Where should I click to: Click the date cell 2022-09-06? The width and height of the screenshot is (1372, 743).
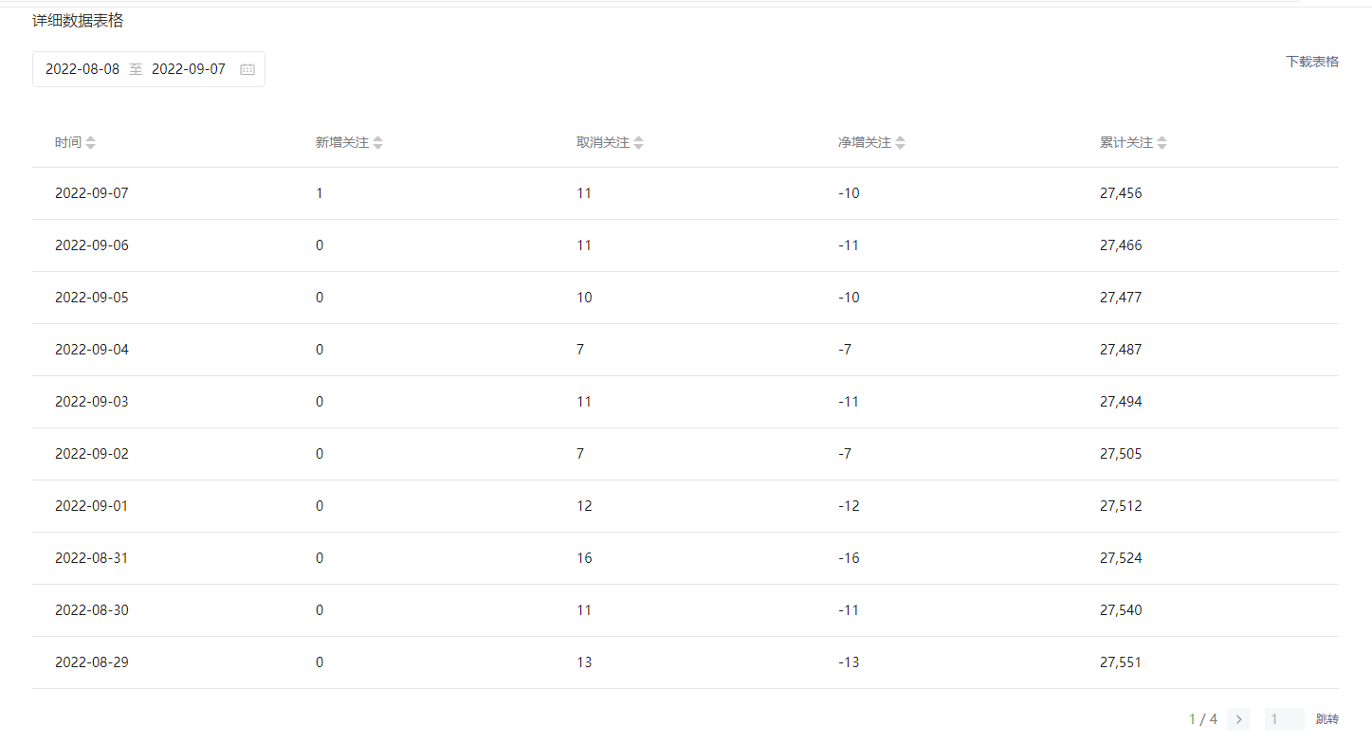[x=91, y=245]
